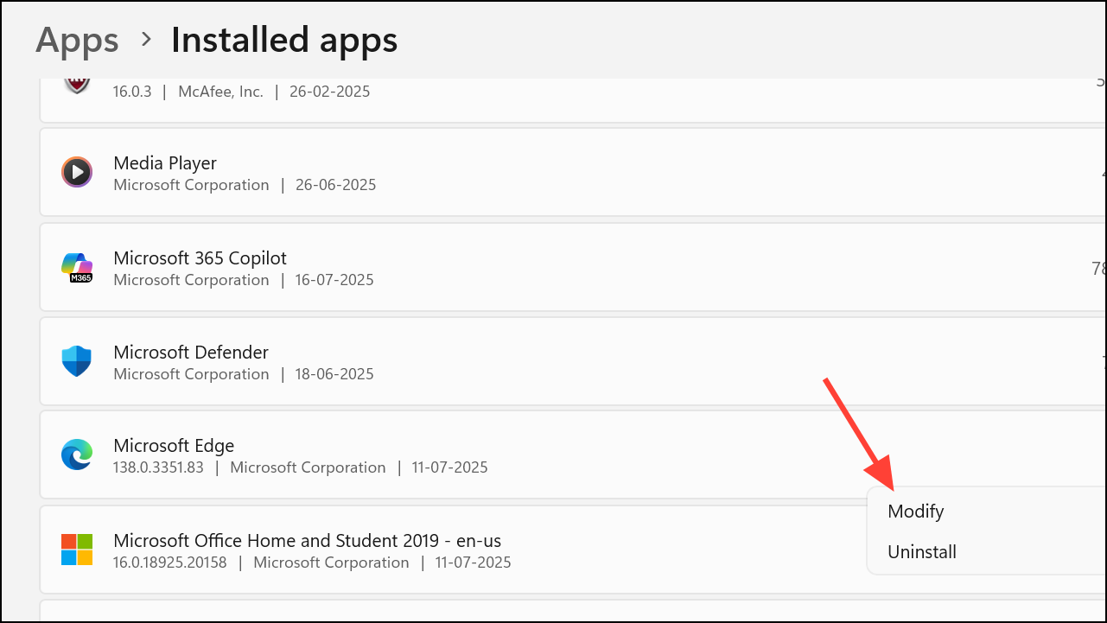The height and width of the screenshot is (623, 1107).
Task: Select Uninstall from the context menu
Action: tap(921, 552)
